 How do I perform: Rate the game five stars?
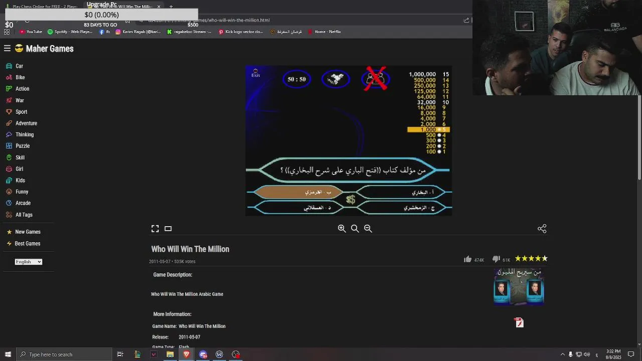point(545,259)
